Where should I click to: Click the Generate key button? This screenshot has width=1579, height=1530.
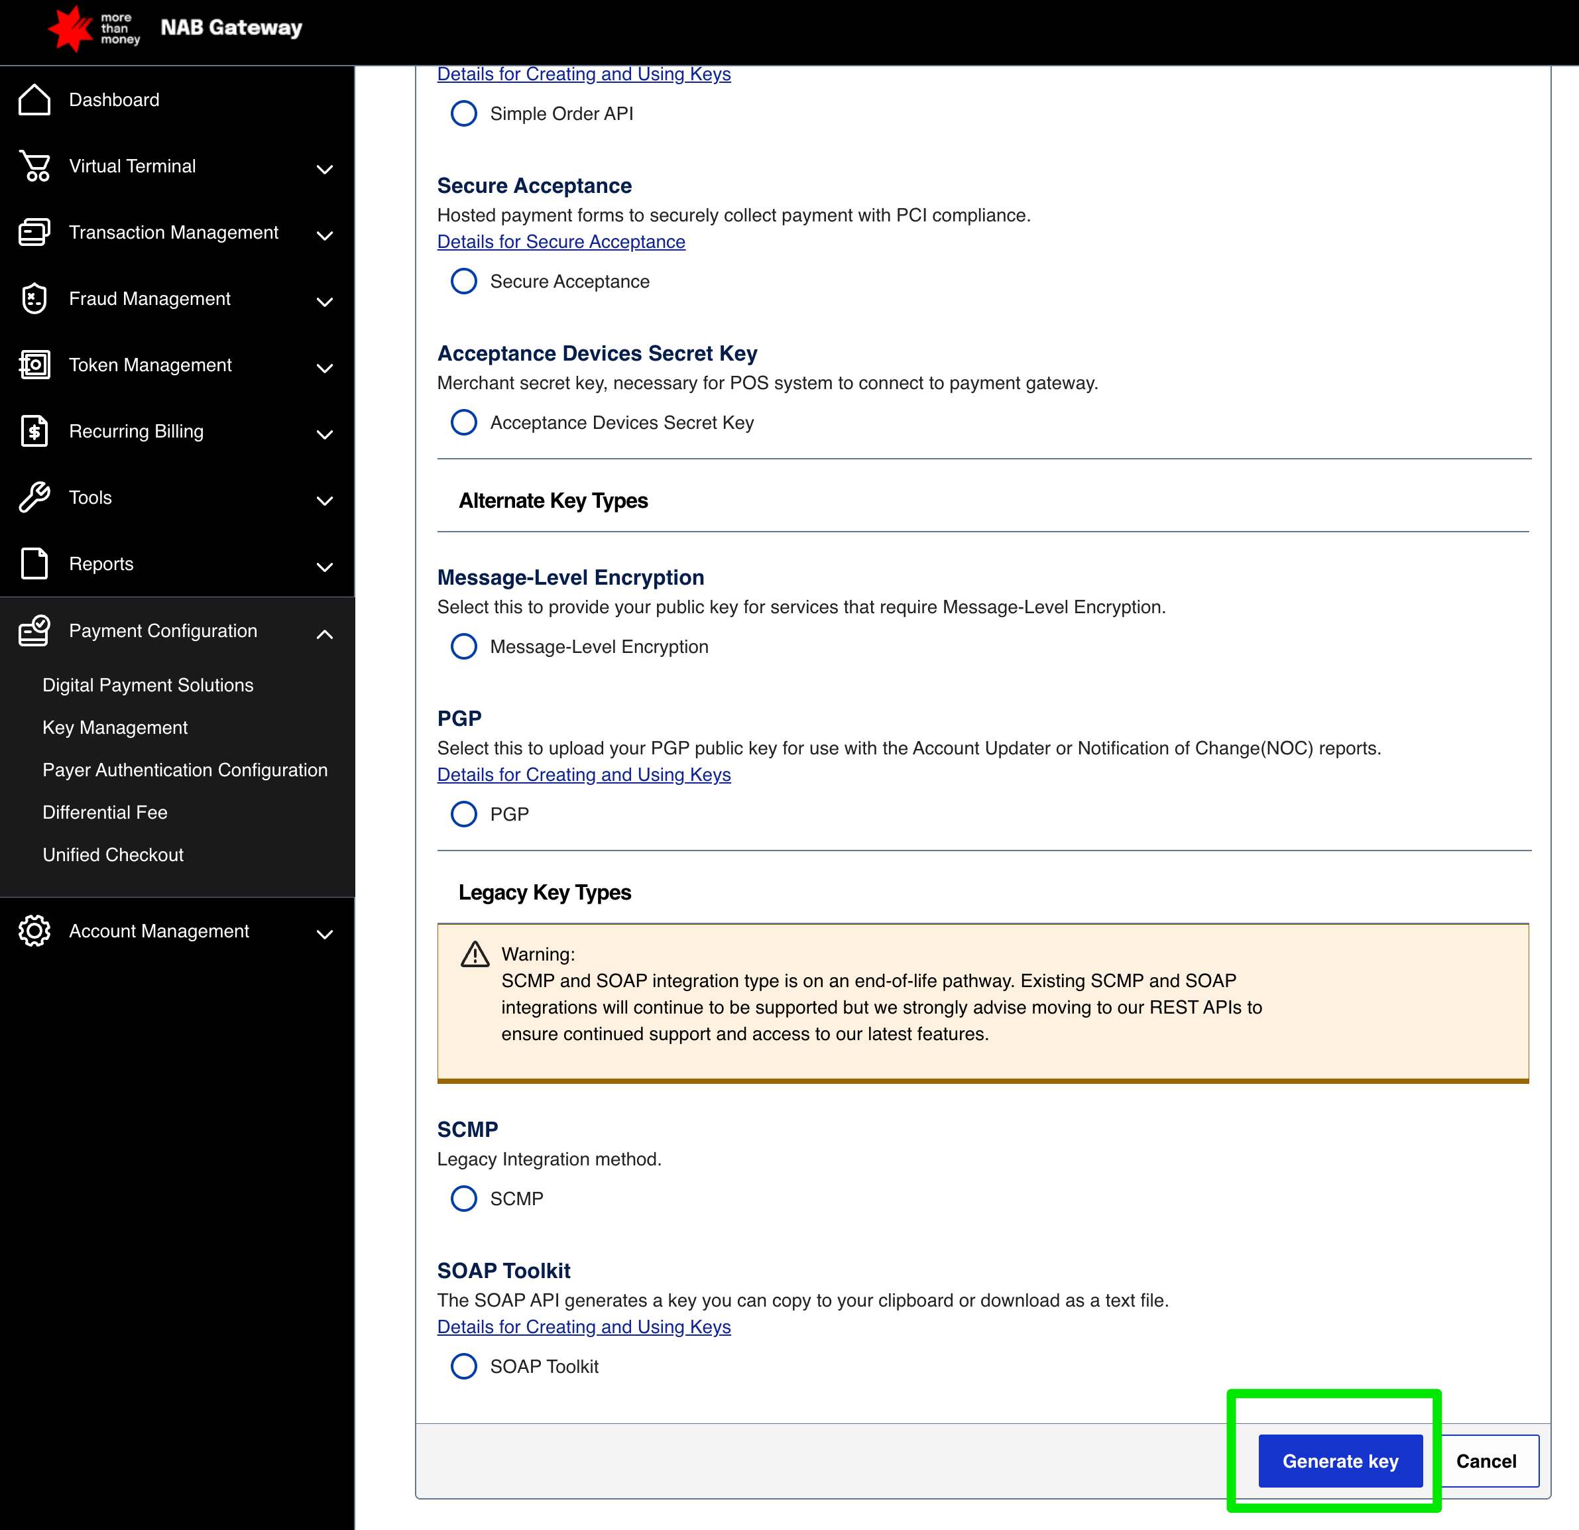[1340, 1460]
